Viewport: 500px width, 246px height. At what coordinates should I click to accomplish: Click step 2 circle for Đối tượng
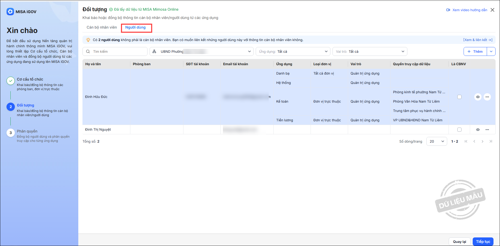pos(11,107)
